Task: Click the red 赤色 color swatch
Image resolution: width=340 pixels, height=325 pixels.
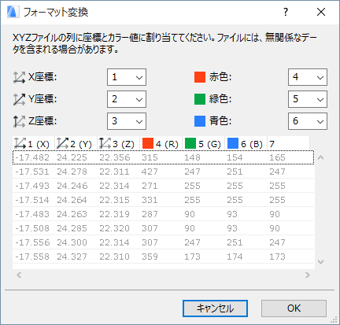Action: coord(200,77)
